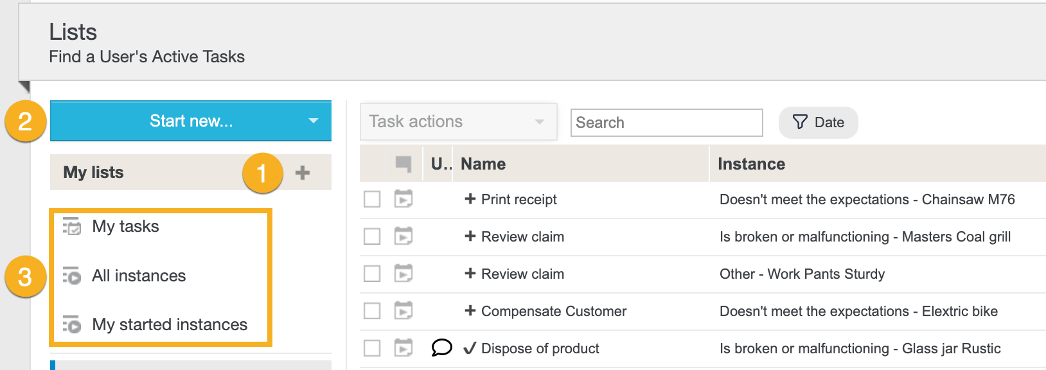Open the My started instances list
Screen dimensions: 1046x370
(169, 324)
